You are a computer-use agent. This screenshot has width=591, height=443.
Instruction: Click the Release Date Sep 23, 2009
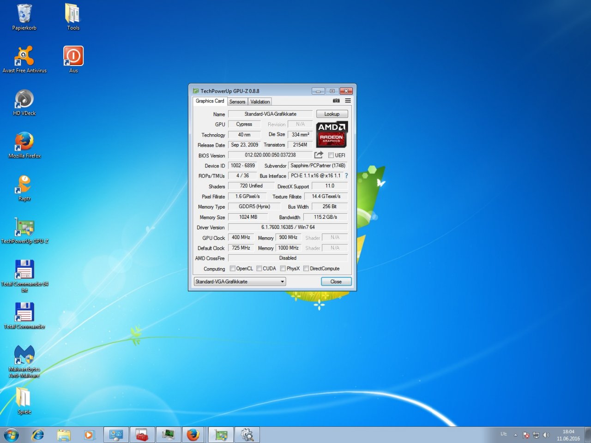(245, 144)
